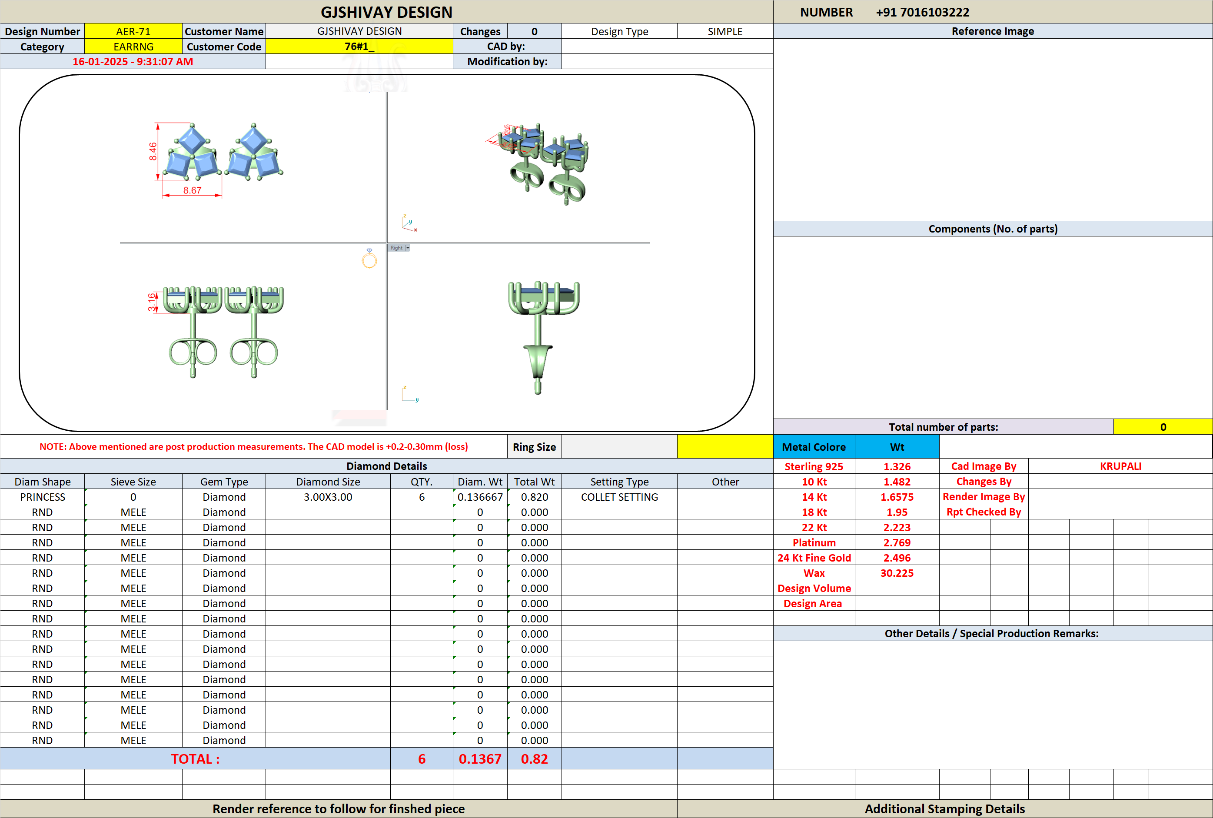Click the 16-01-2025 date and time cell
The height and width of the screenshot is (818, 1213).
tap(133, 62)
